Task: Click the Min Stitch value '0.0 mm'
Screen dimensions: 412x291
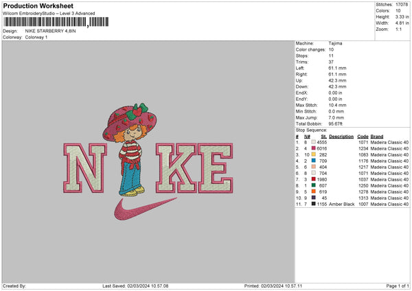Action: point(336,111)
